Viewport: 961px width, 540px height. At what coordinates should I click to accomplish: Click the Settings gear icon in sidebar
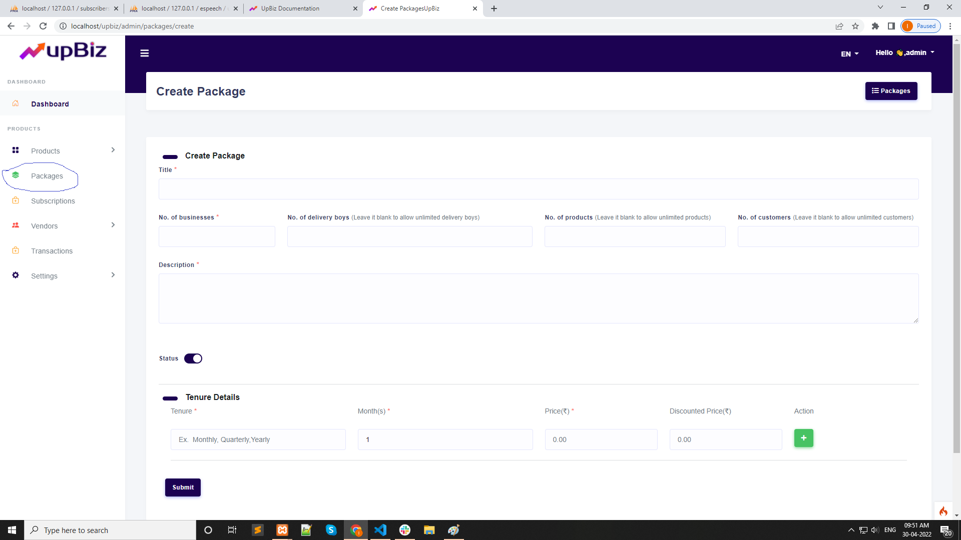click(x=16, y=275)
